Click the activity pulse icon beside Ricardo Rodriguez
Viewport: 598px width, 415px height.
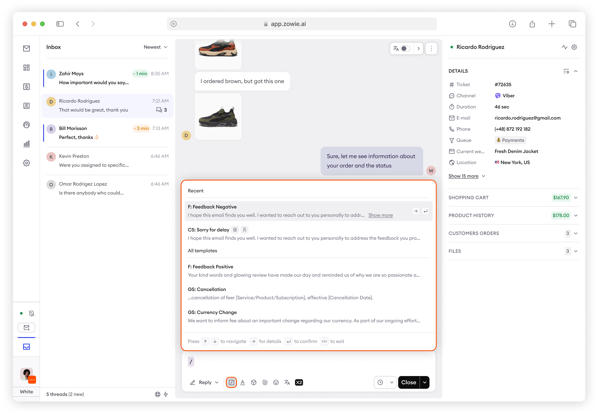pos(564,47)
